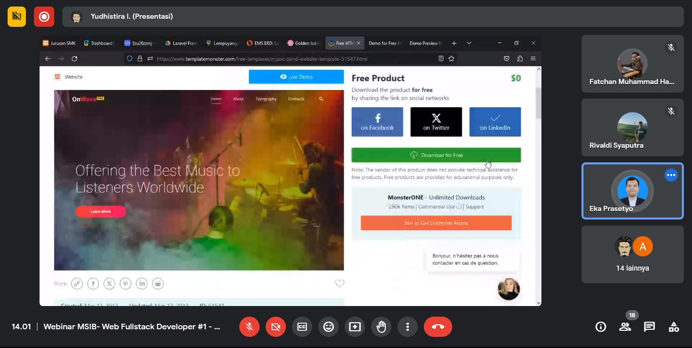Click the X share circle icon below preview
The height and width of the screenshot is (348, 692).
coord(109,284)
